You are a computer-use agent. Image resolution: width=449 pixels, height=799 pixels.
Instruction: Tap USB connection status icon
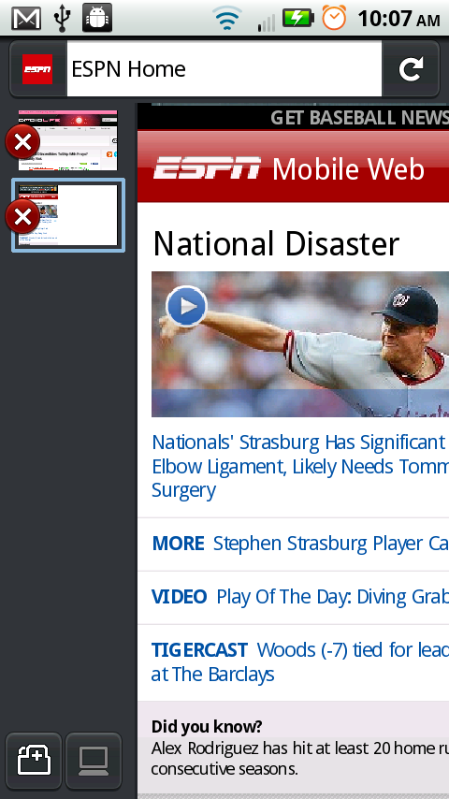[62, 19]
